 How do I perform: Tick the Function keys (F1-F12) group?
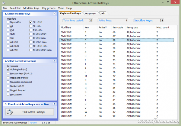8,73
